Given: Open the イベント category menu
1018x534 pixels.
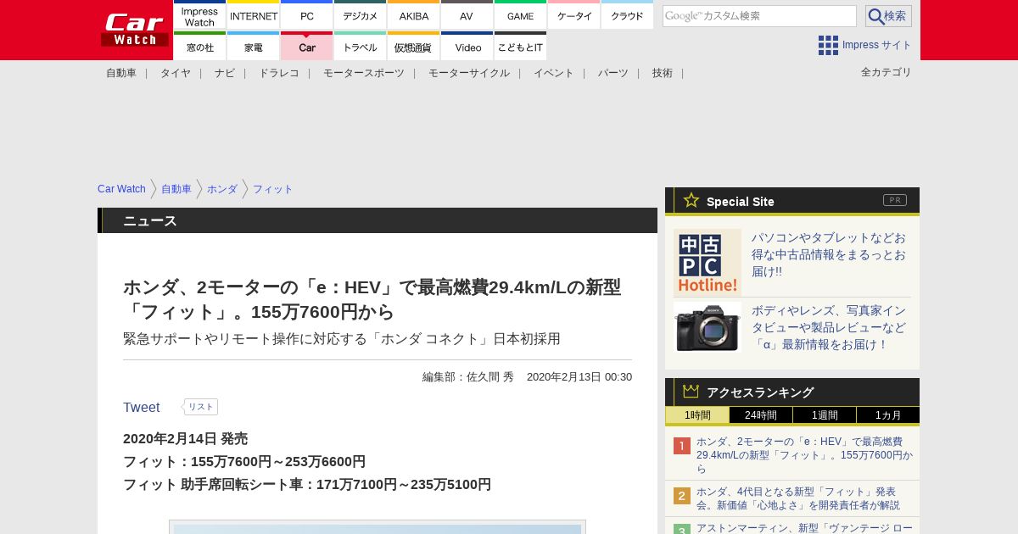Looking at the screenshot, I should [554, 73].
